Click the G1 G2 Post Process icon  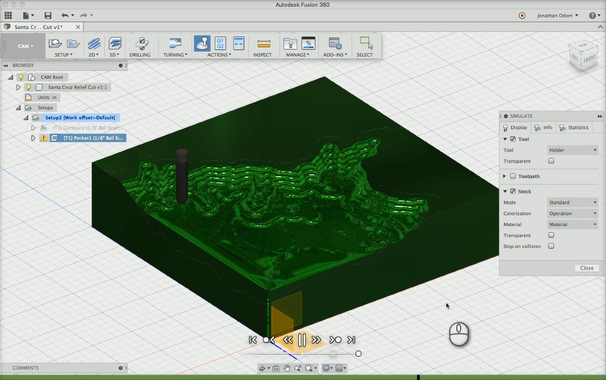pyautogui.click(x=220, y=44)
